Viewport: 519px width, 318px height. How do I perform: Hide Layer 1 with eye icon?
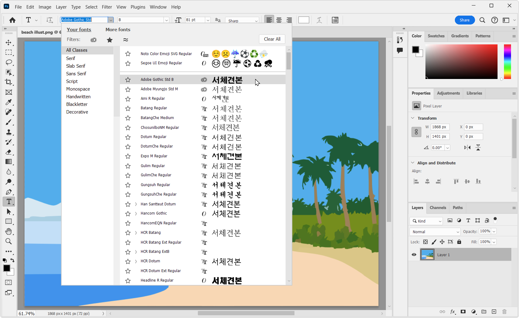(414, 255)
